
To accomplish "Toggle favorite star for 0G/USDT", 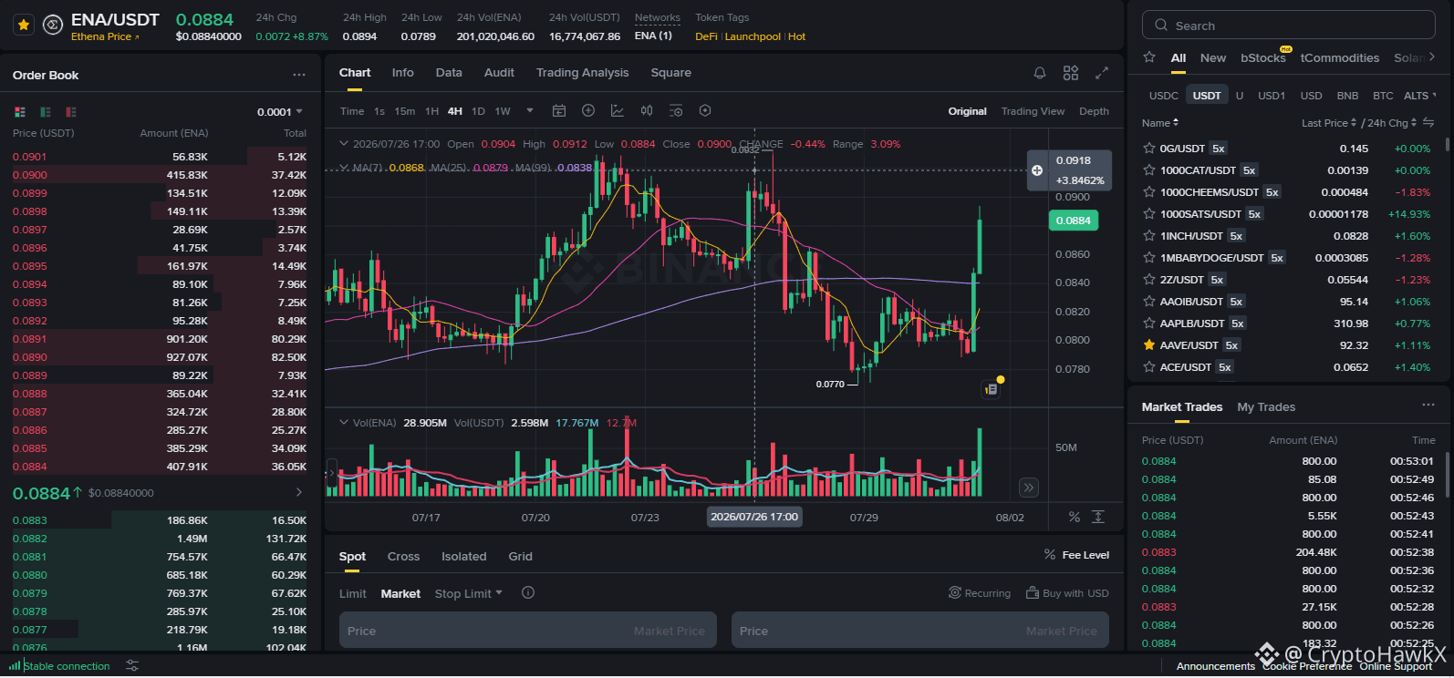I will (1149, 148).
